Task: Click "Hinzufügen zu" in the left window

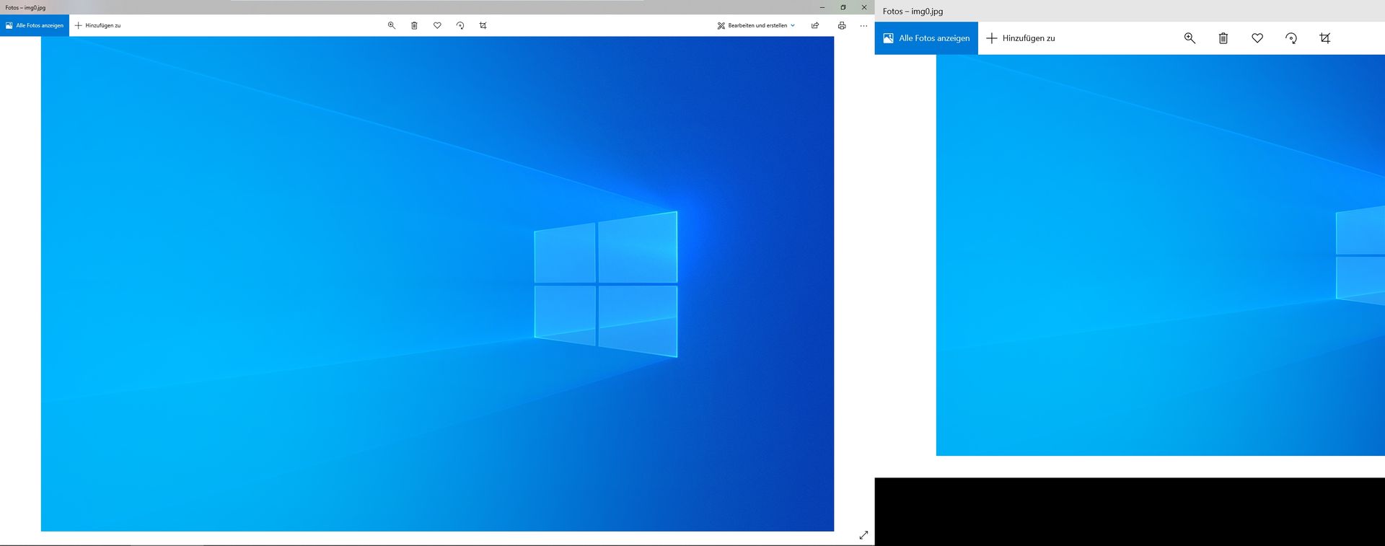Action: click(x=98, y=25)
